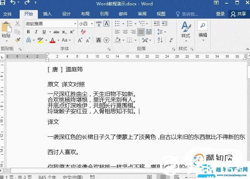
Task: Align text right
Action: (133, 32)
